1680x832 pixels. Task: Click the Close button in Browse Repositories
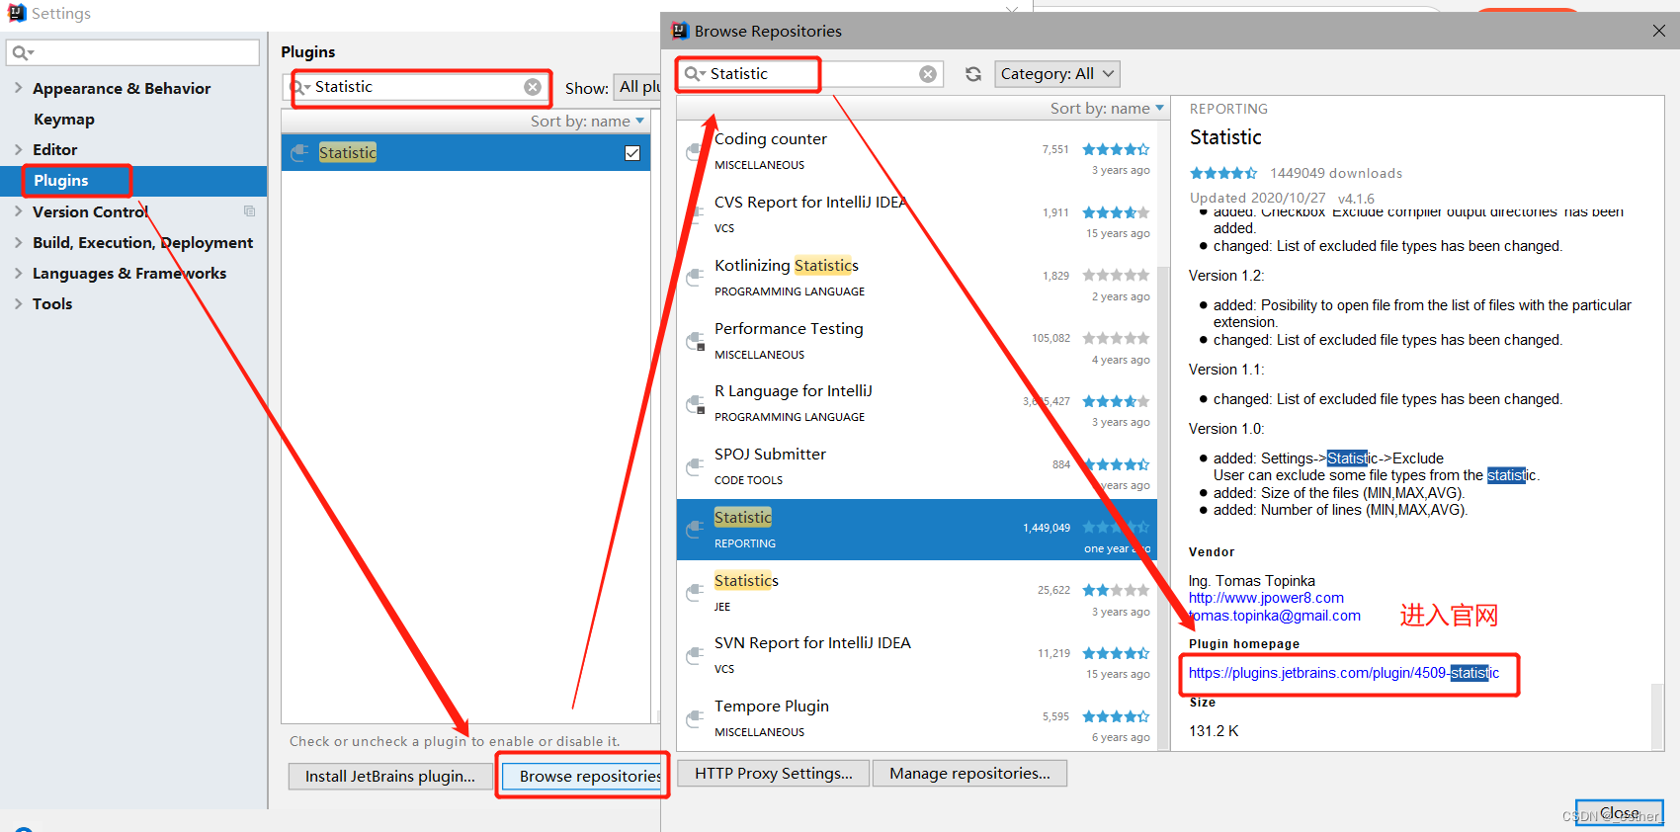(1620, 812)
